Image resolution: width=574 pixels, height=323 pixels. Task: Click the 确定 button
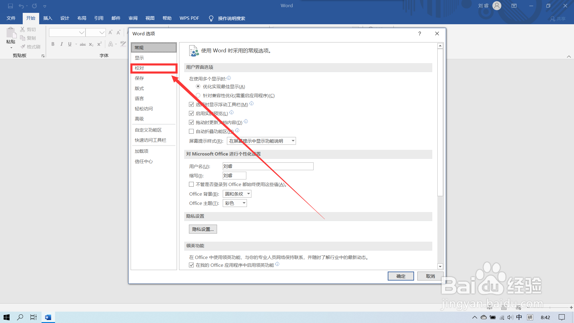(x=401, y=276)
